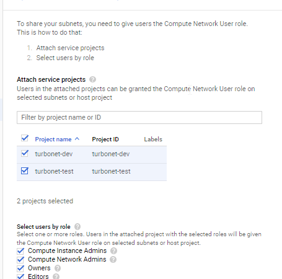Viewport: 282px width, 279px height.
Task: Open help icon next to Editors
Action: [x=56, y=277]
